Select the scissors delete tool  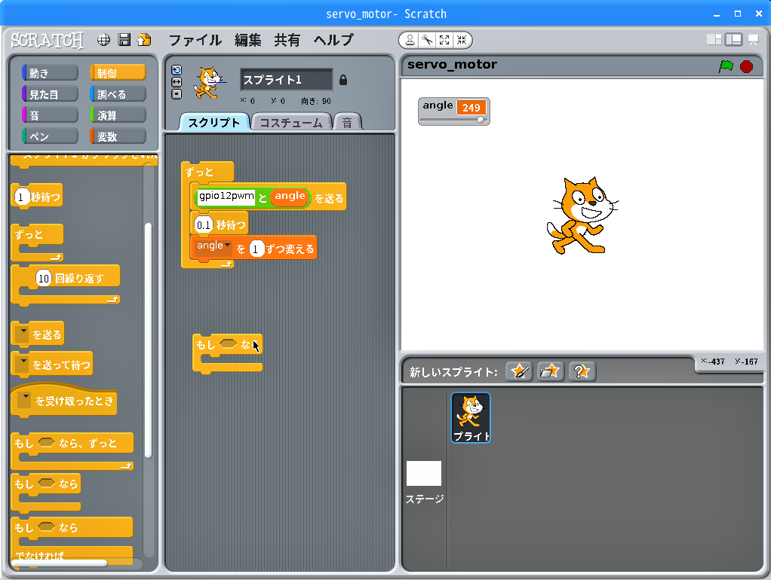coord(427,40)
